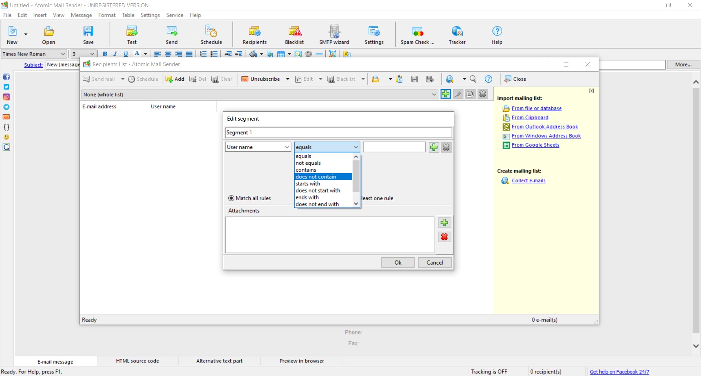Click the blue question mark help icon in Recipients List
Viewport: 701px width, 376px height.
pos(488,79)
